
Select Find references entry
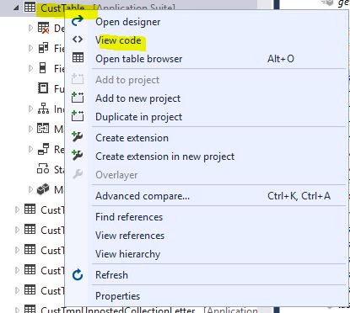[129, 217]
